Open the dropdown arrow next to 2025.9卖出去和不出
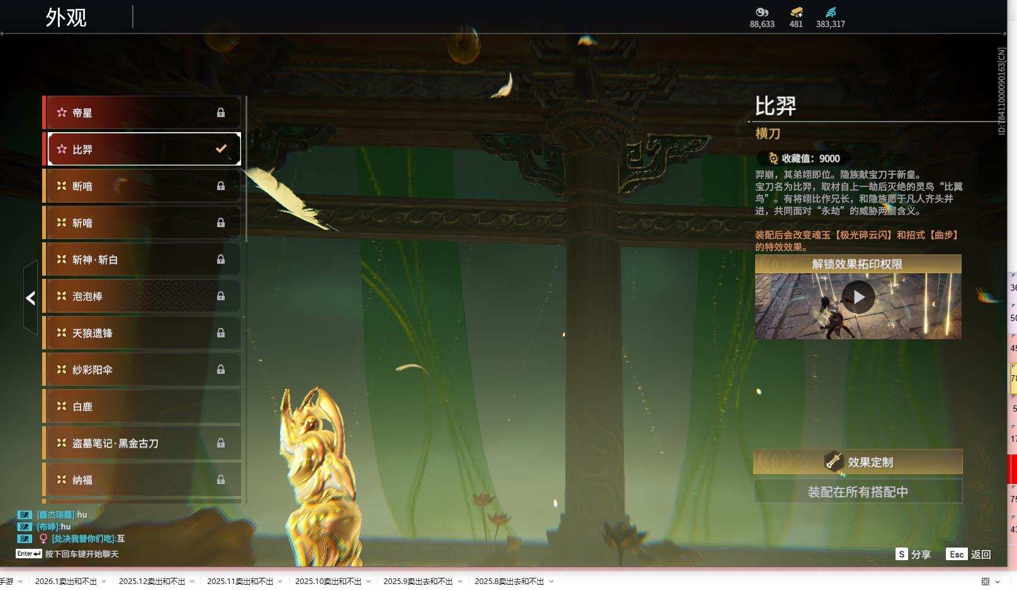The image size is (1017, 591). tap(460, 582)
